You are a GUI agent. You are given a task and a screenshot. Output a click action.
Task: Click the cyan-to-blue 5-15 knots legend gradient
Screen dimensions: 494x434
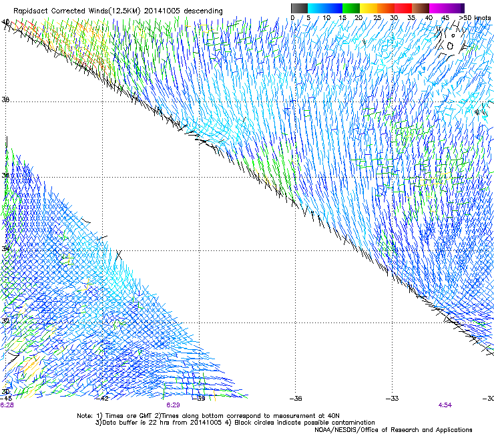click(x=325, y=8)
